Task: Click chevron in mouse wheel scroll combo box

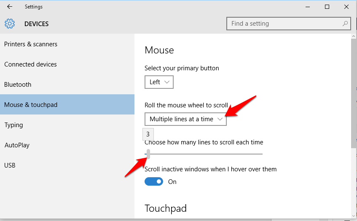Action: 220,119
